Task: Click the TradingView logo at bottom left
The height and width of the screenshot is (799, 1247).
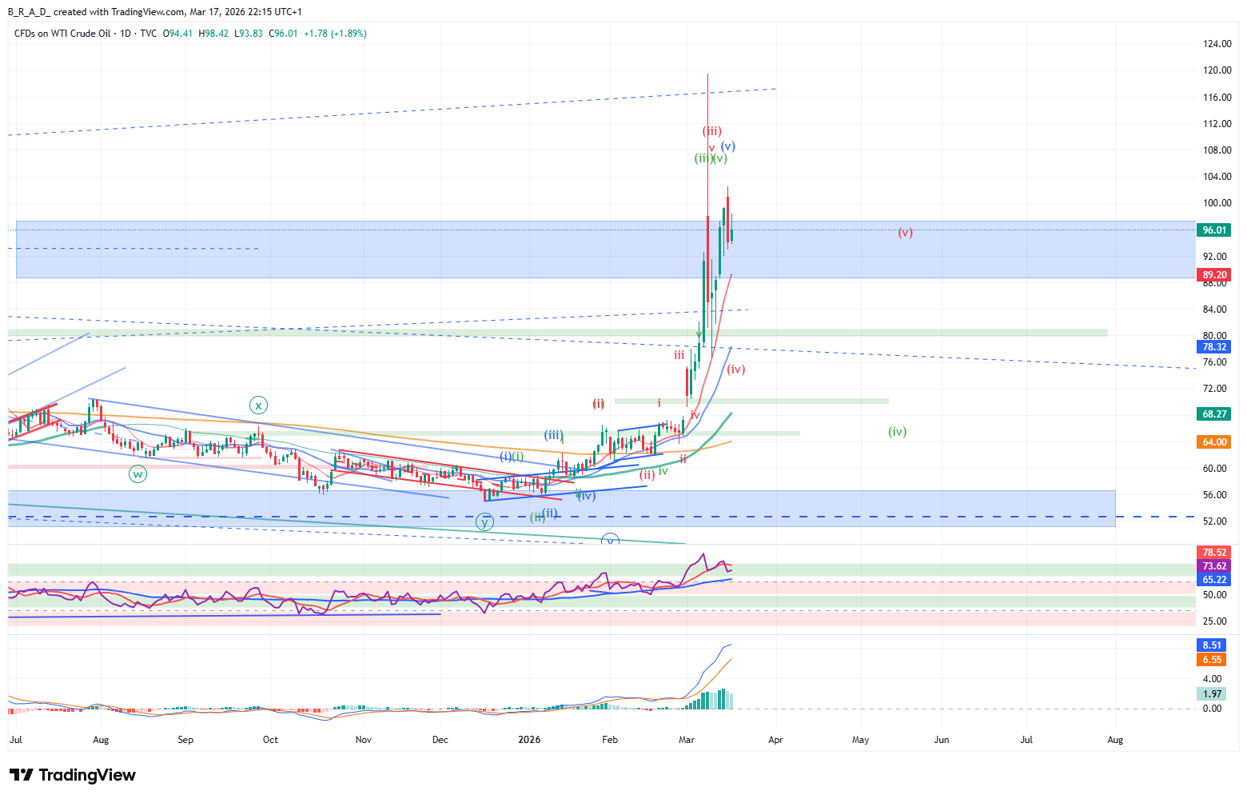Action: pyautogui.click(x=72, y=775)
